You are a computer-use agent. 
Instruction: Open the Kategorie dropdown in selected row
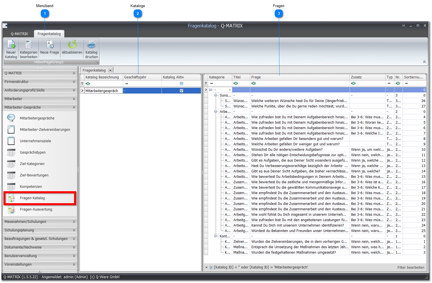click(x=230, y=90)
